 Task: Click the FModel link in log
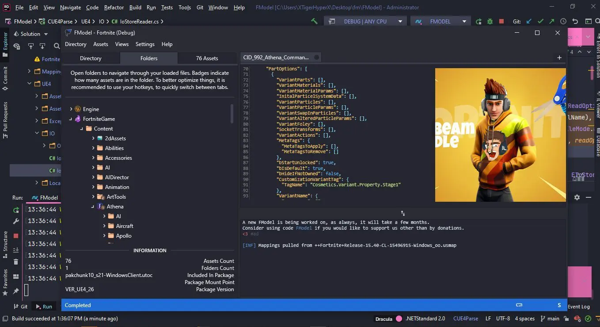point(304,228)
